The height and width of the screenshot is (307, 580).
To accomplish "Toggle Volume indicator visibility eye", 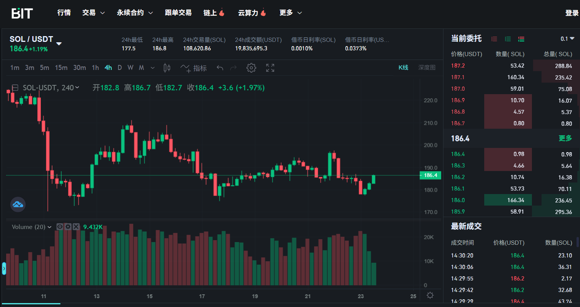I will [60, 227].
